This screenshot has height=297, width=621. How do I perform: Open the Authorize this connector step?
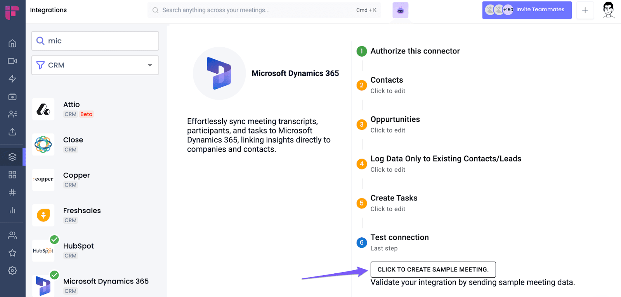tap(415, 51)
